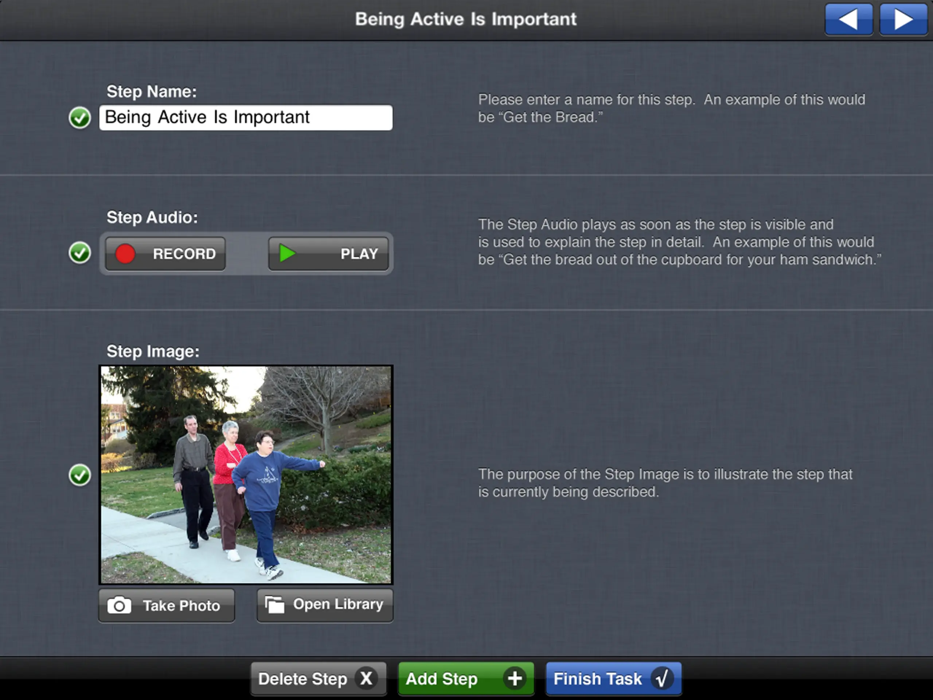
Task: Click the Step Image: label
Action: click(153, 351)
